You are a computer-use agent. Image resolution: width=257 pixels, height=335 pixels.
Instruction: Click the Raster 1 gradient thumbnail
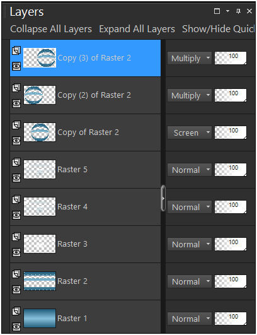pos(40,318)
